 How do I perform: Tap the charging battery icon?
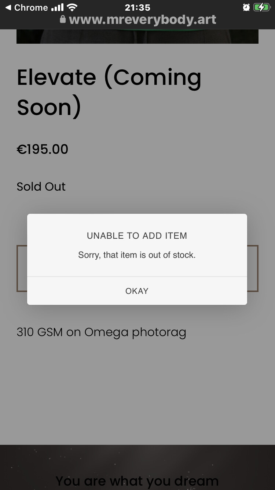click(x=261, y=7)
